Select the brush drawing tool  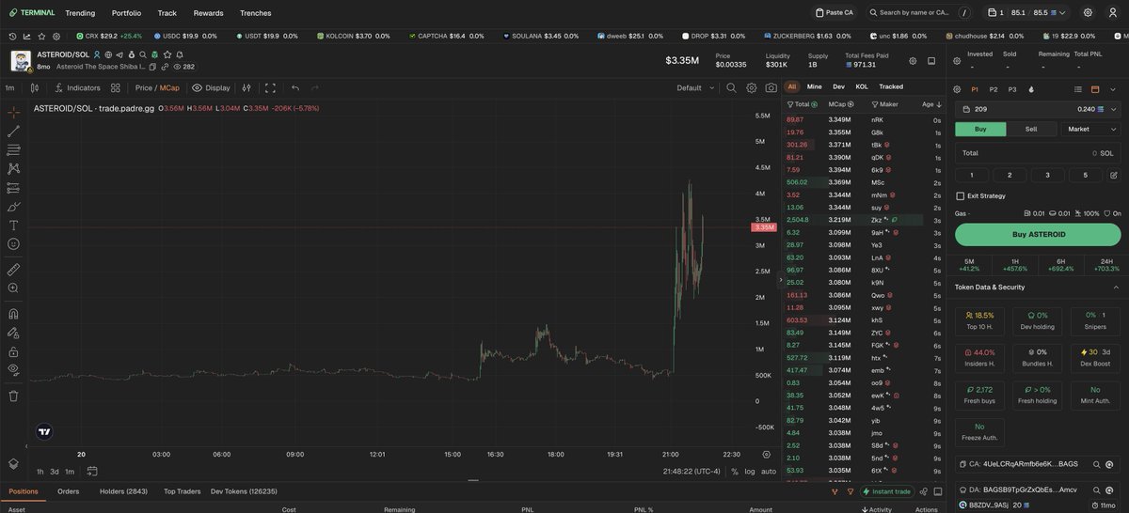(x=14, y=207)
